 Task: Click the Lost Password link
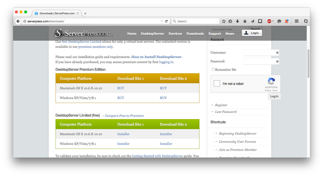(226, 112)
